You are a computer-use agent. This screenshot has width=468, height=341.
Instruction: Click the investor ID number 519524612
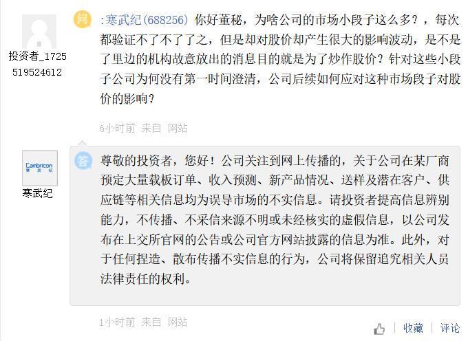point(37,71)
